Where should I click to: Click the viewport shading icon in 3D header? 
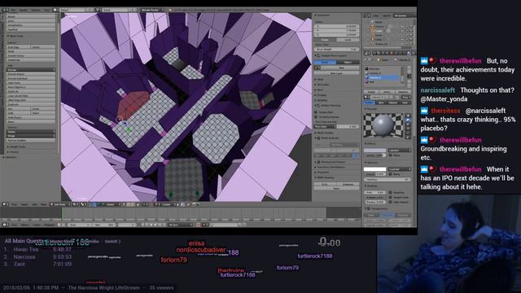(x=75, y=204)
